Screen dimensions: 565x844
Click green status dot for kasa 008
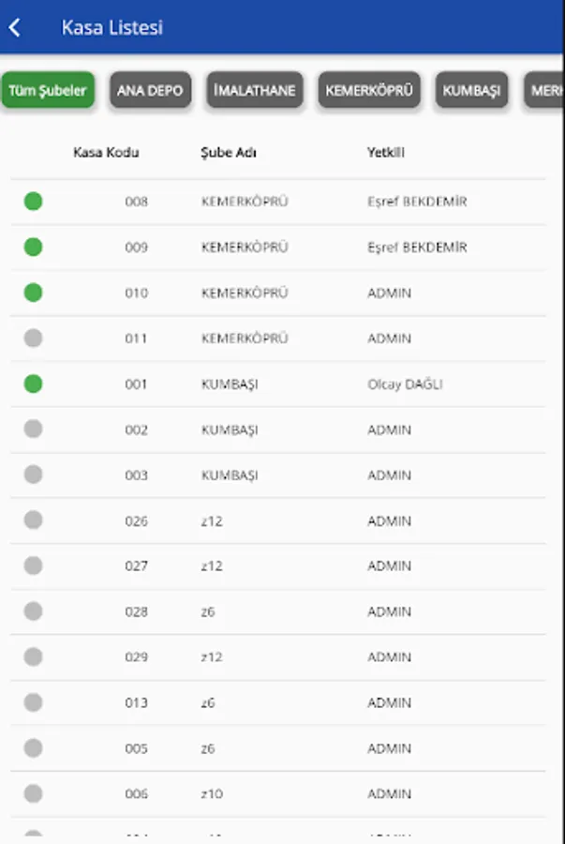point(33,201)
